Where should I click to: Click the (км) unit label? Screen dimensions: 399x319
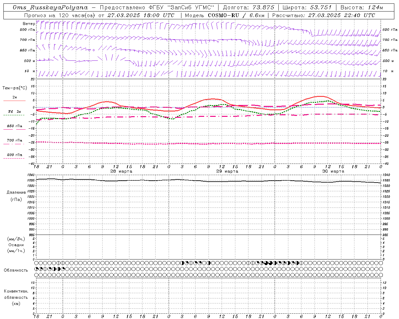16,303
